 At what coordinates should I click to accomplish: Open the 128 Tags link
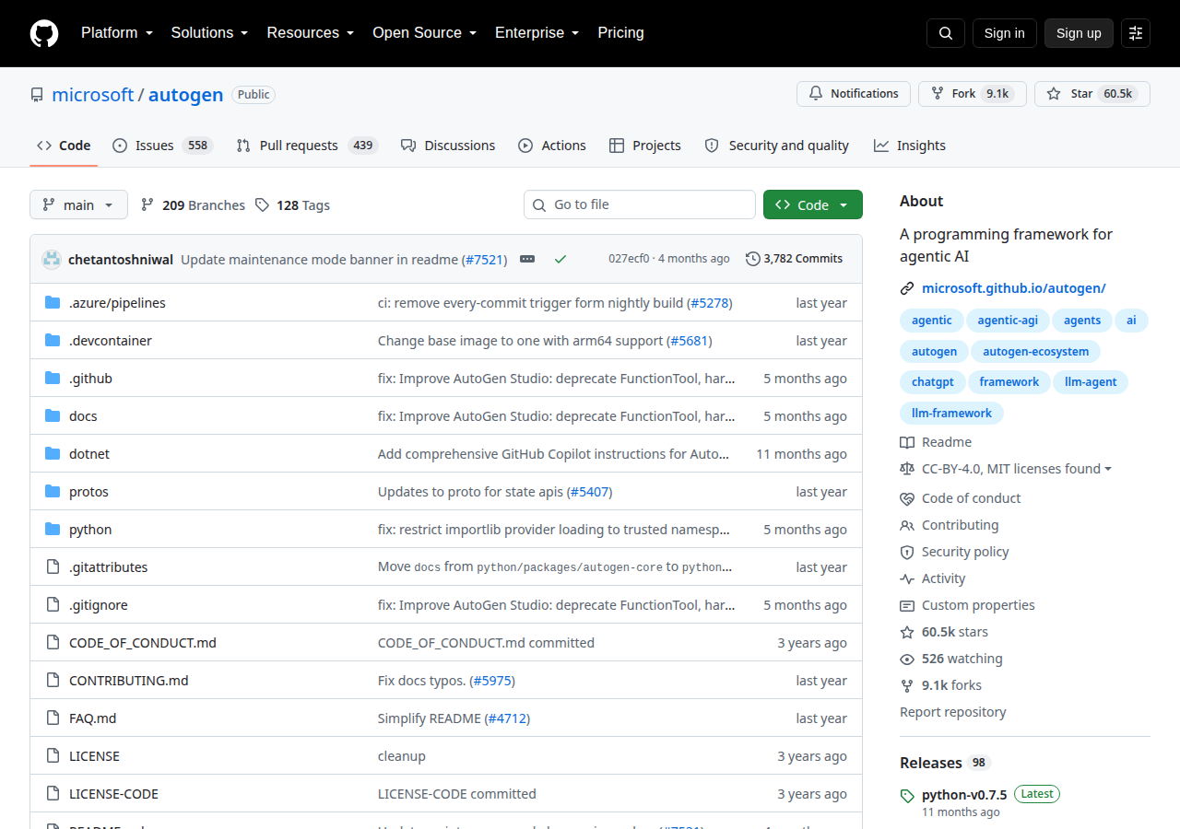coord(292,205)
